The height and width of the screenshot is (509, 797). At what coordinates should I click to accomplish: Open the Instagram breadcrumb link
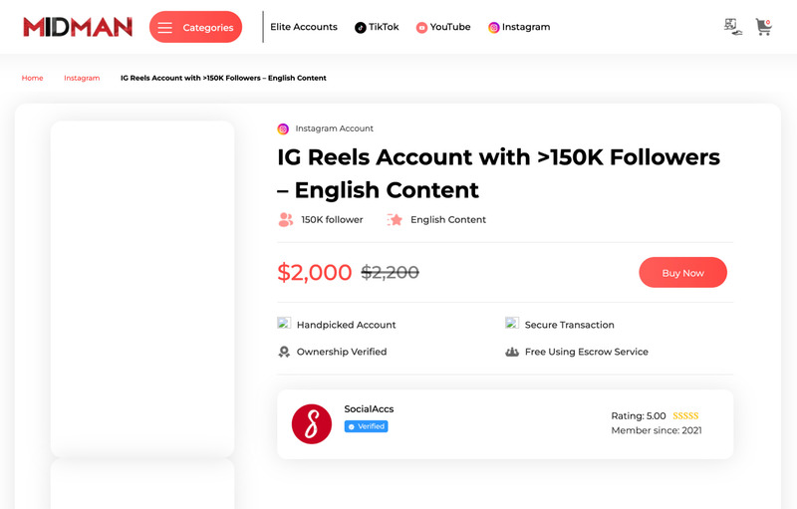tap(82, 78)
